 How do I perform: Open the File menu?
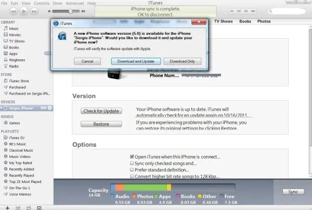(4, 3)
